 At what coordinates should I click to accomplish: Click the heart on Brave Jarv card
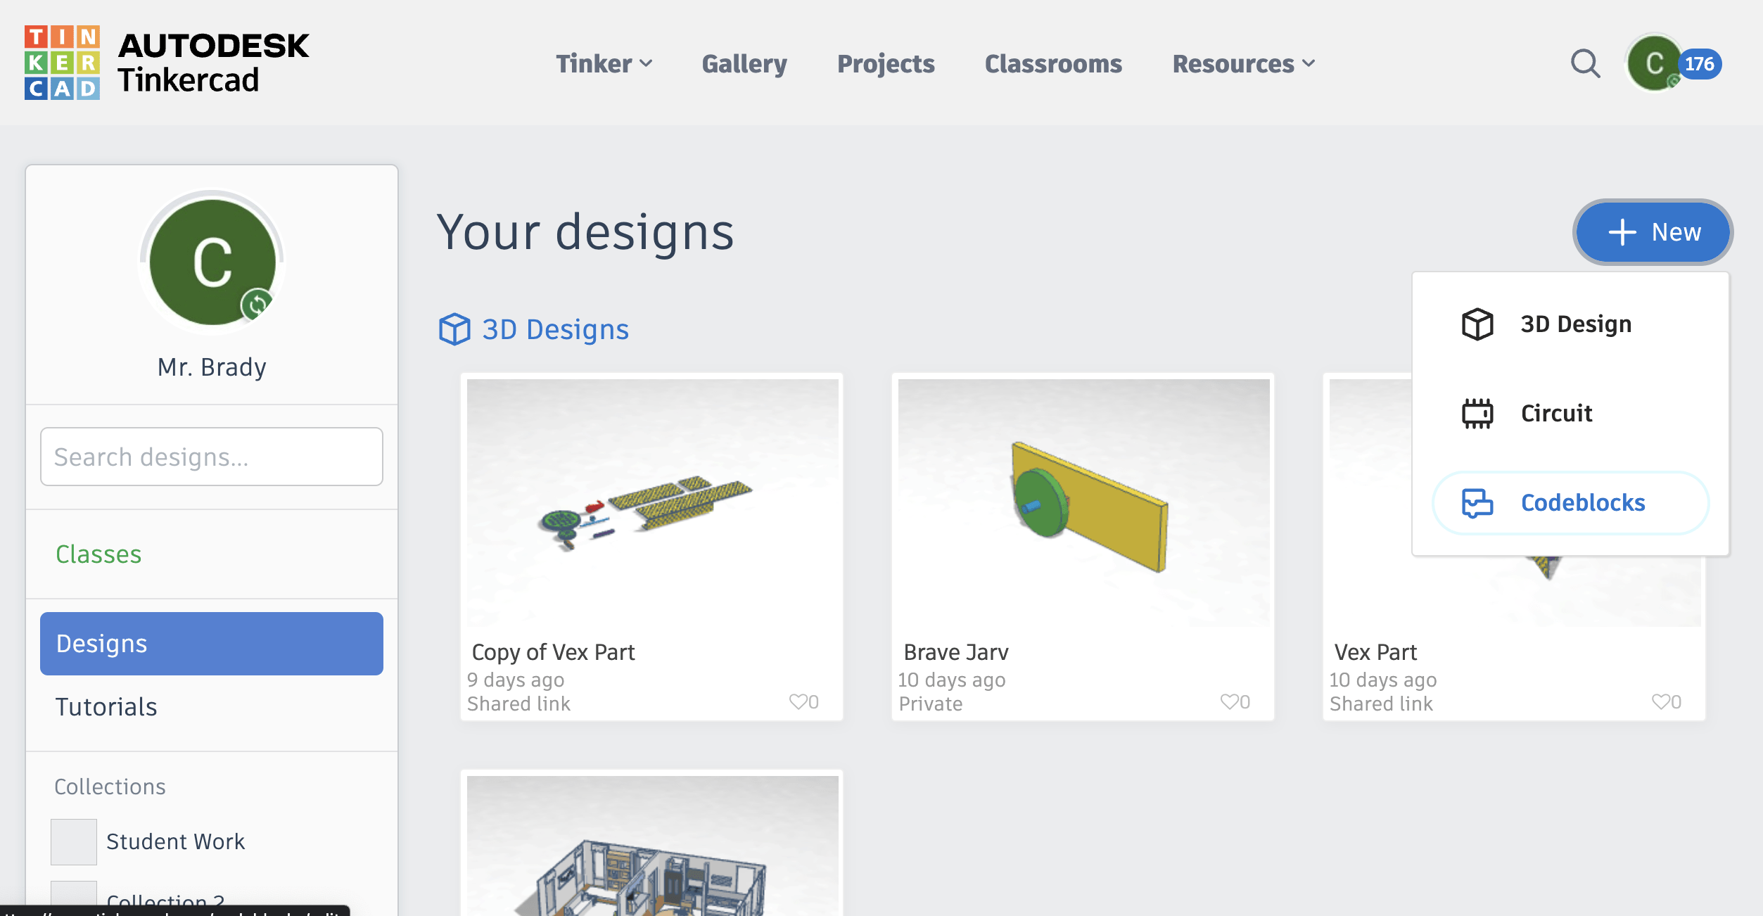(1230, 701)
